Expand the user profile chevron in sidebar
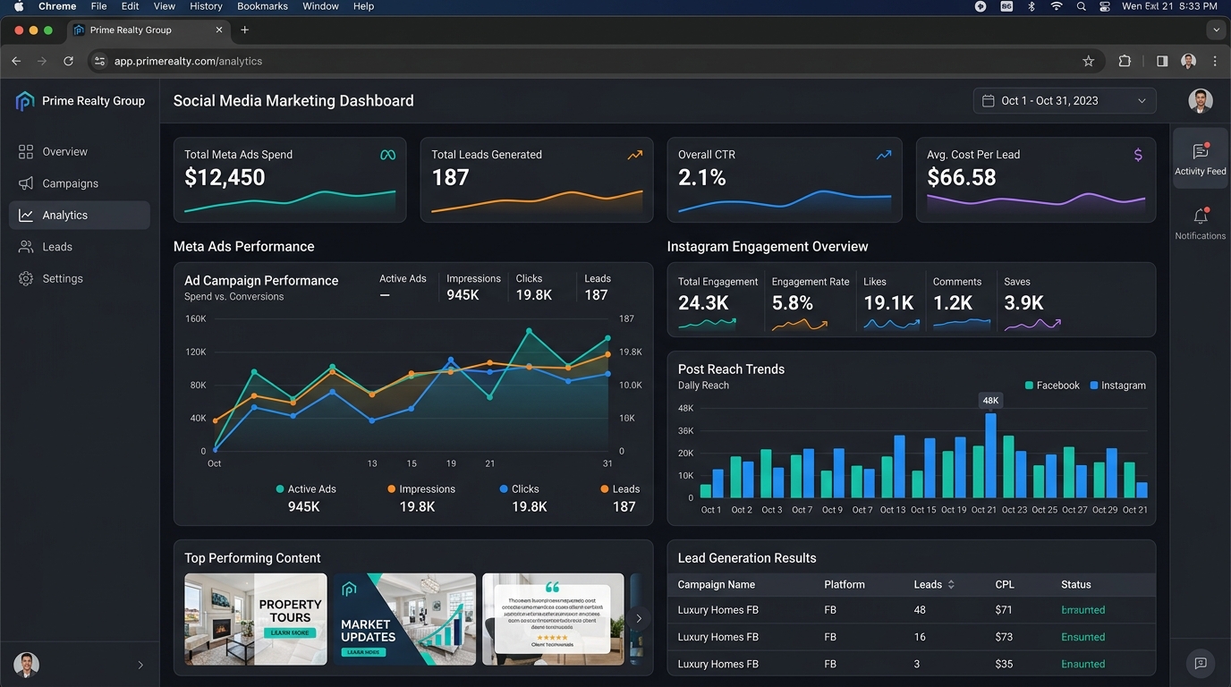This screenshot has width=1231, height=687. click(140, 665)
